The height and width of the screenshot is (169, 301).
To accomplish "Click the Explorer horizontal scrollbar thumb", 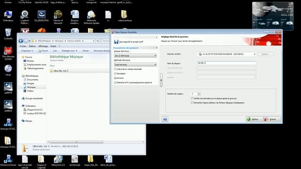I will [76, 142].
